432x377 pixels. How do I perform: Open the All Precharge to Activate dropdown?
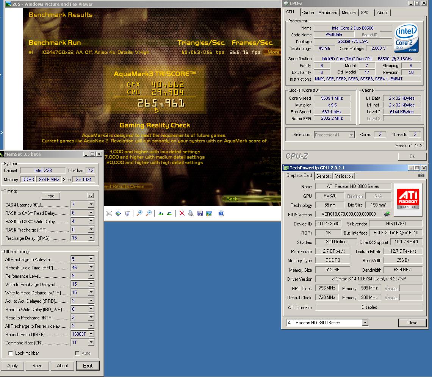pos(91,259)
